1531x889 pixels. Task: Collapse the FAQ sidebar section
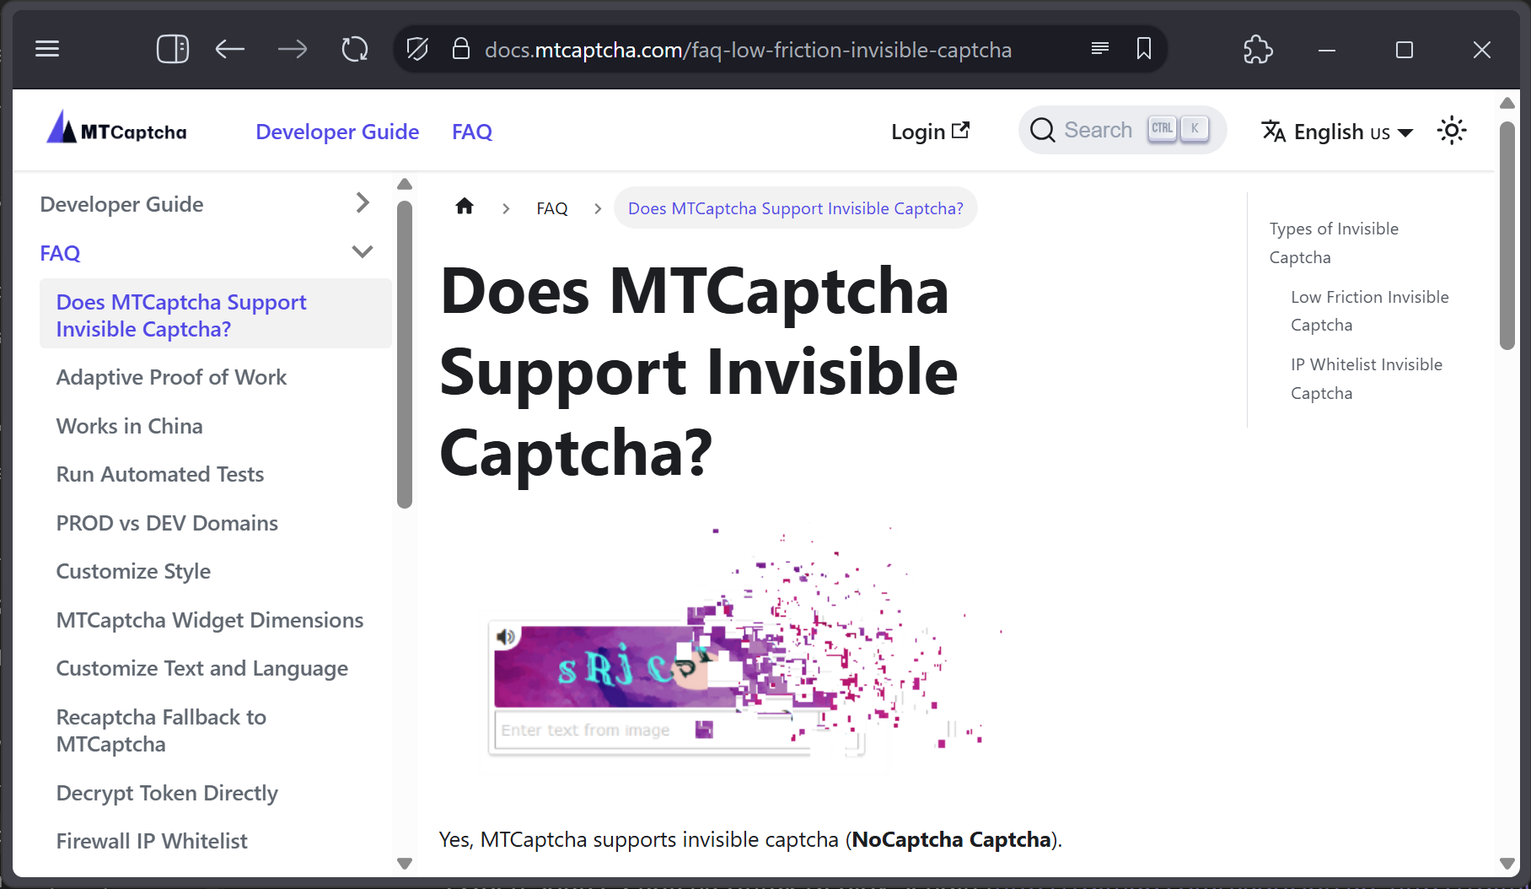pyautogui.click(x=363, y=251)
